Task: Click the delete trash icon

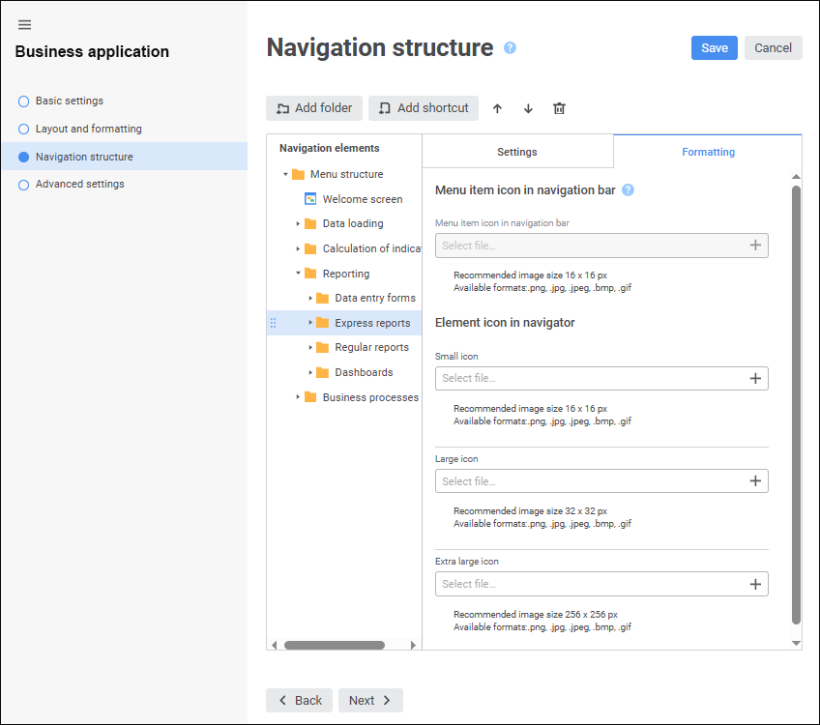Action: tap(559, 108)
